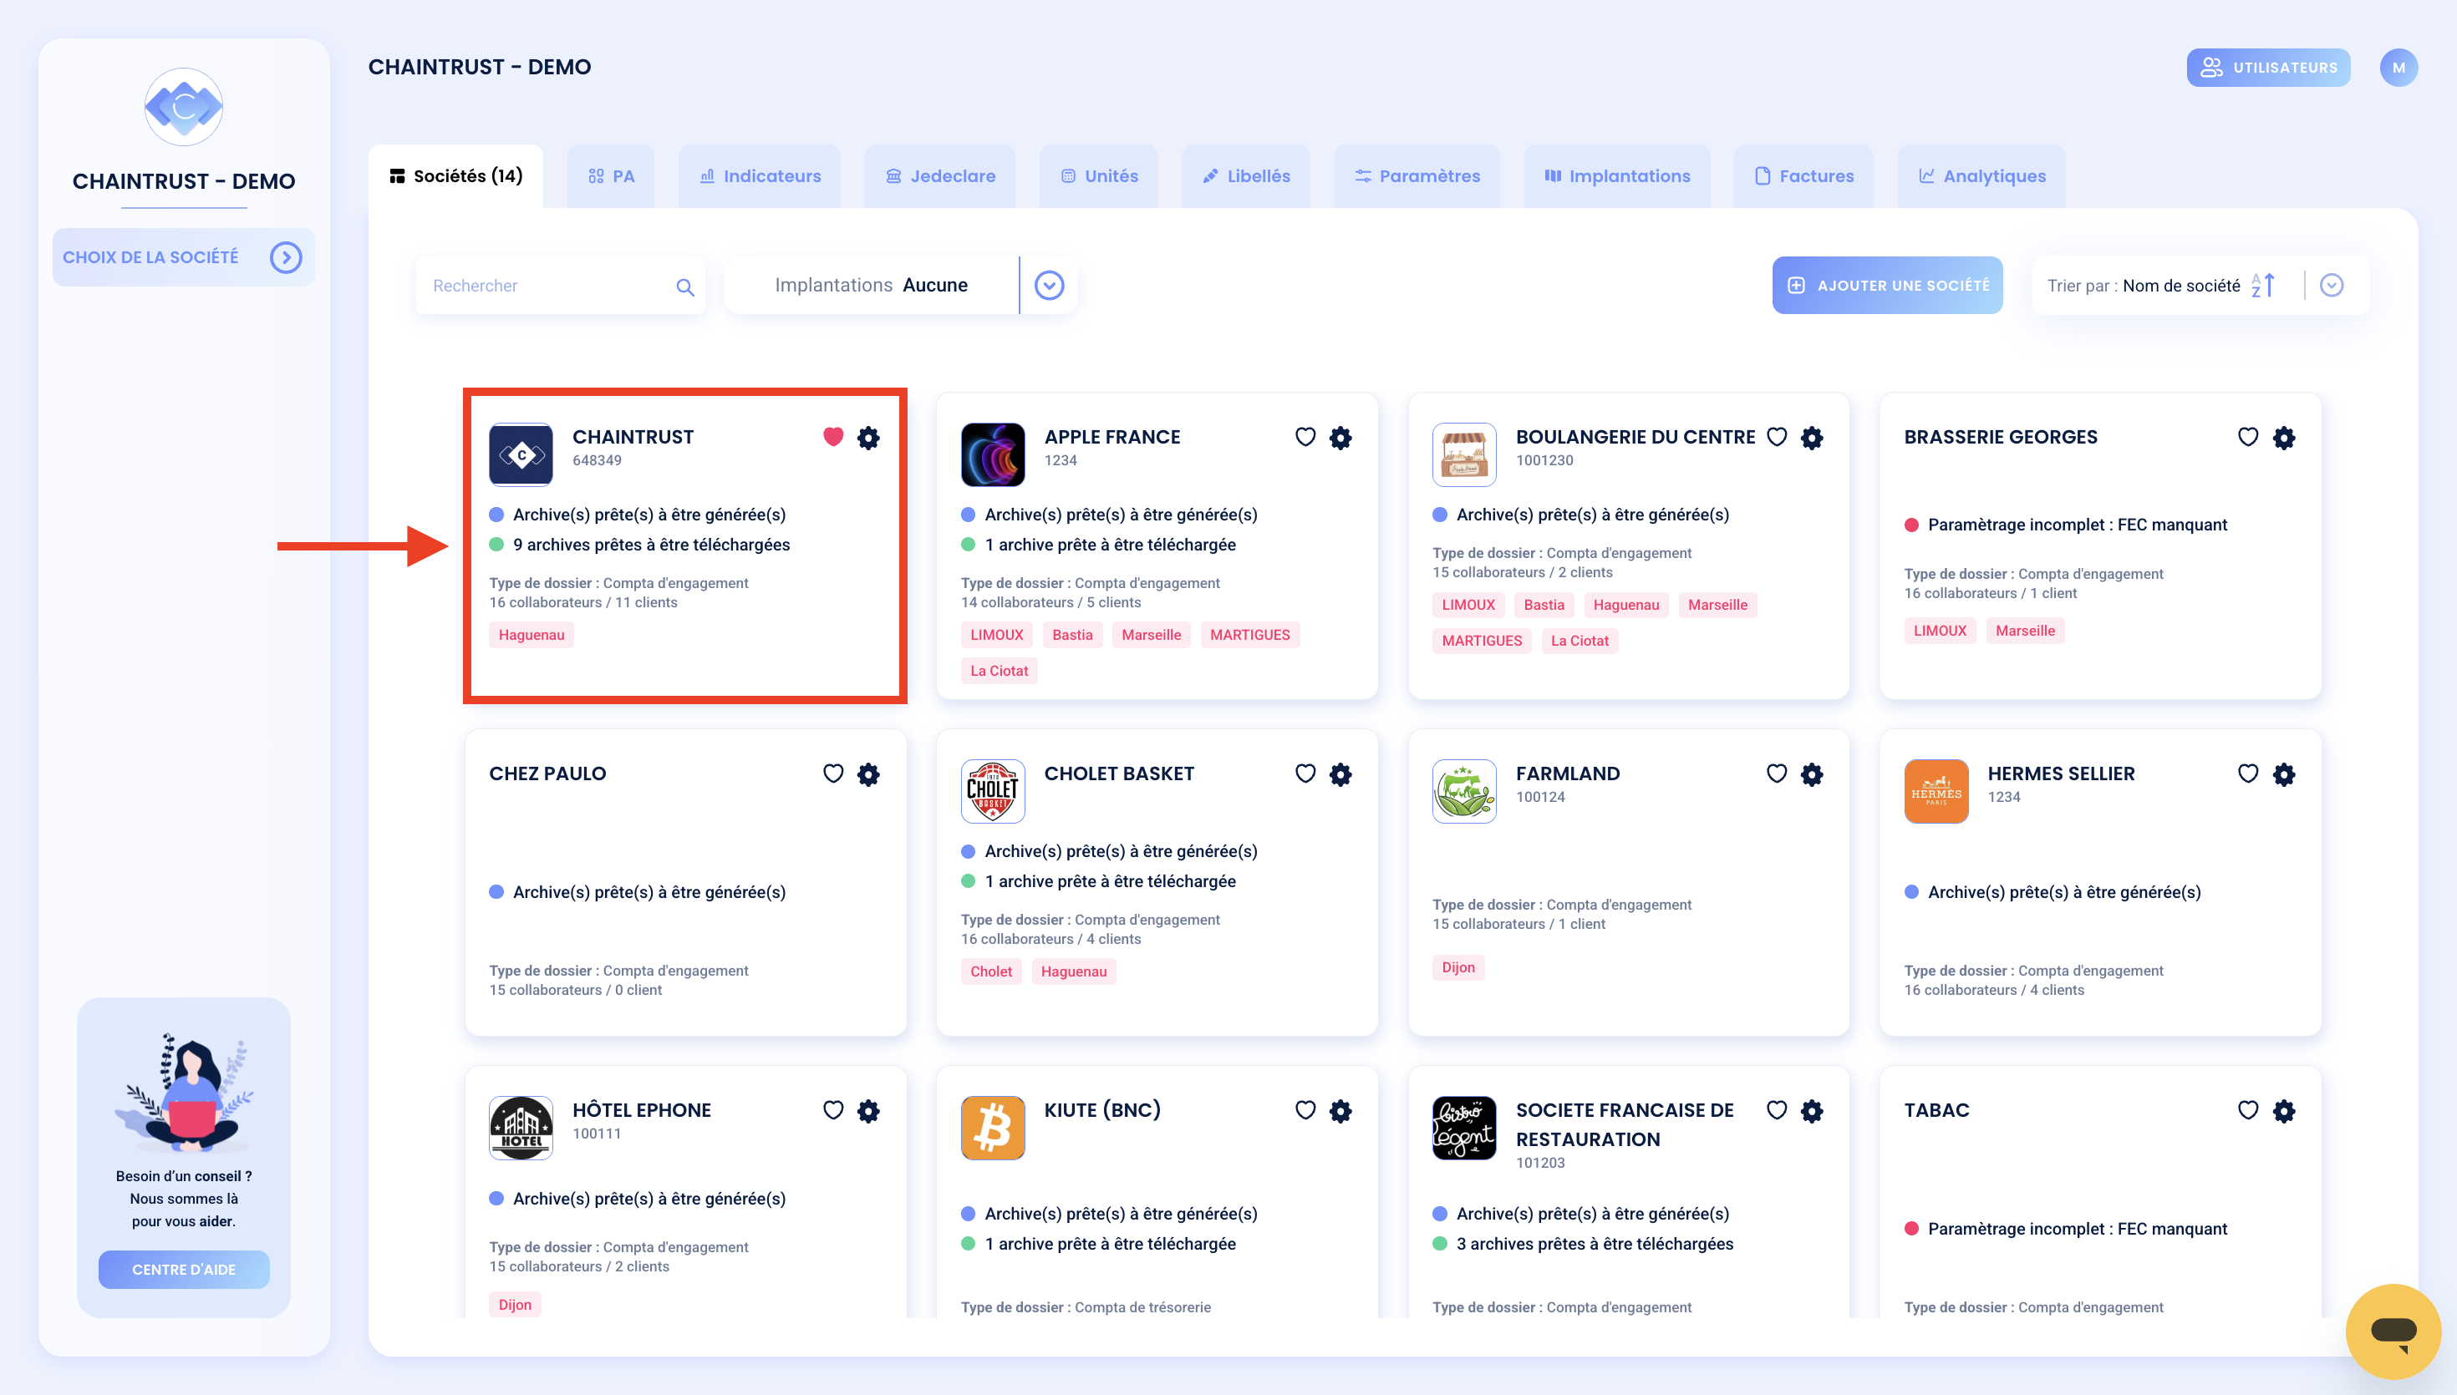2457x1395 pixels.
Task: Expand the Implantations filter dropdown
Action: coord(1050,286)
